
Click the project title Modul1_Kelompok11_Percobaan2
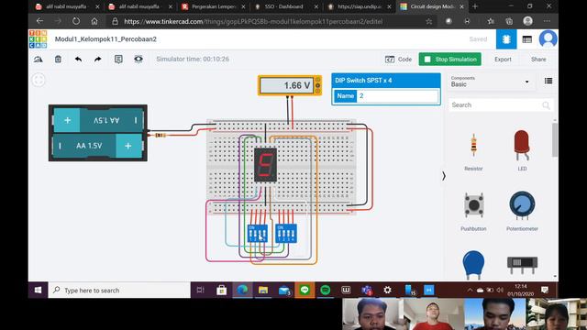point(105,39)
